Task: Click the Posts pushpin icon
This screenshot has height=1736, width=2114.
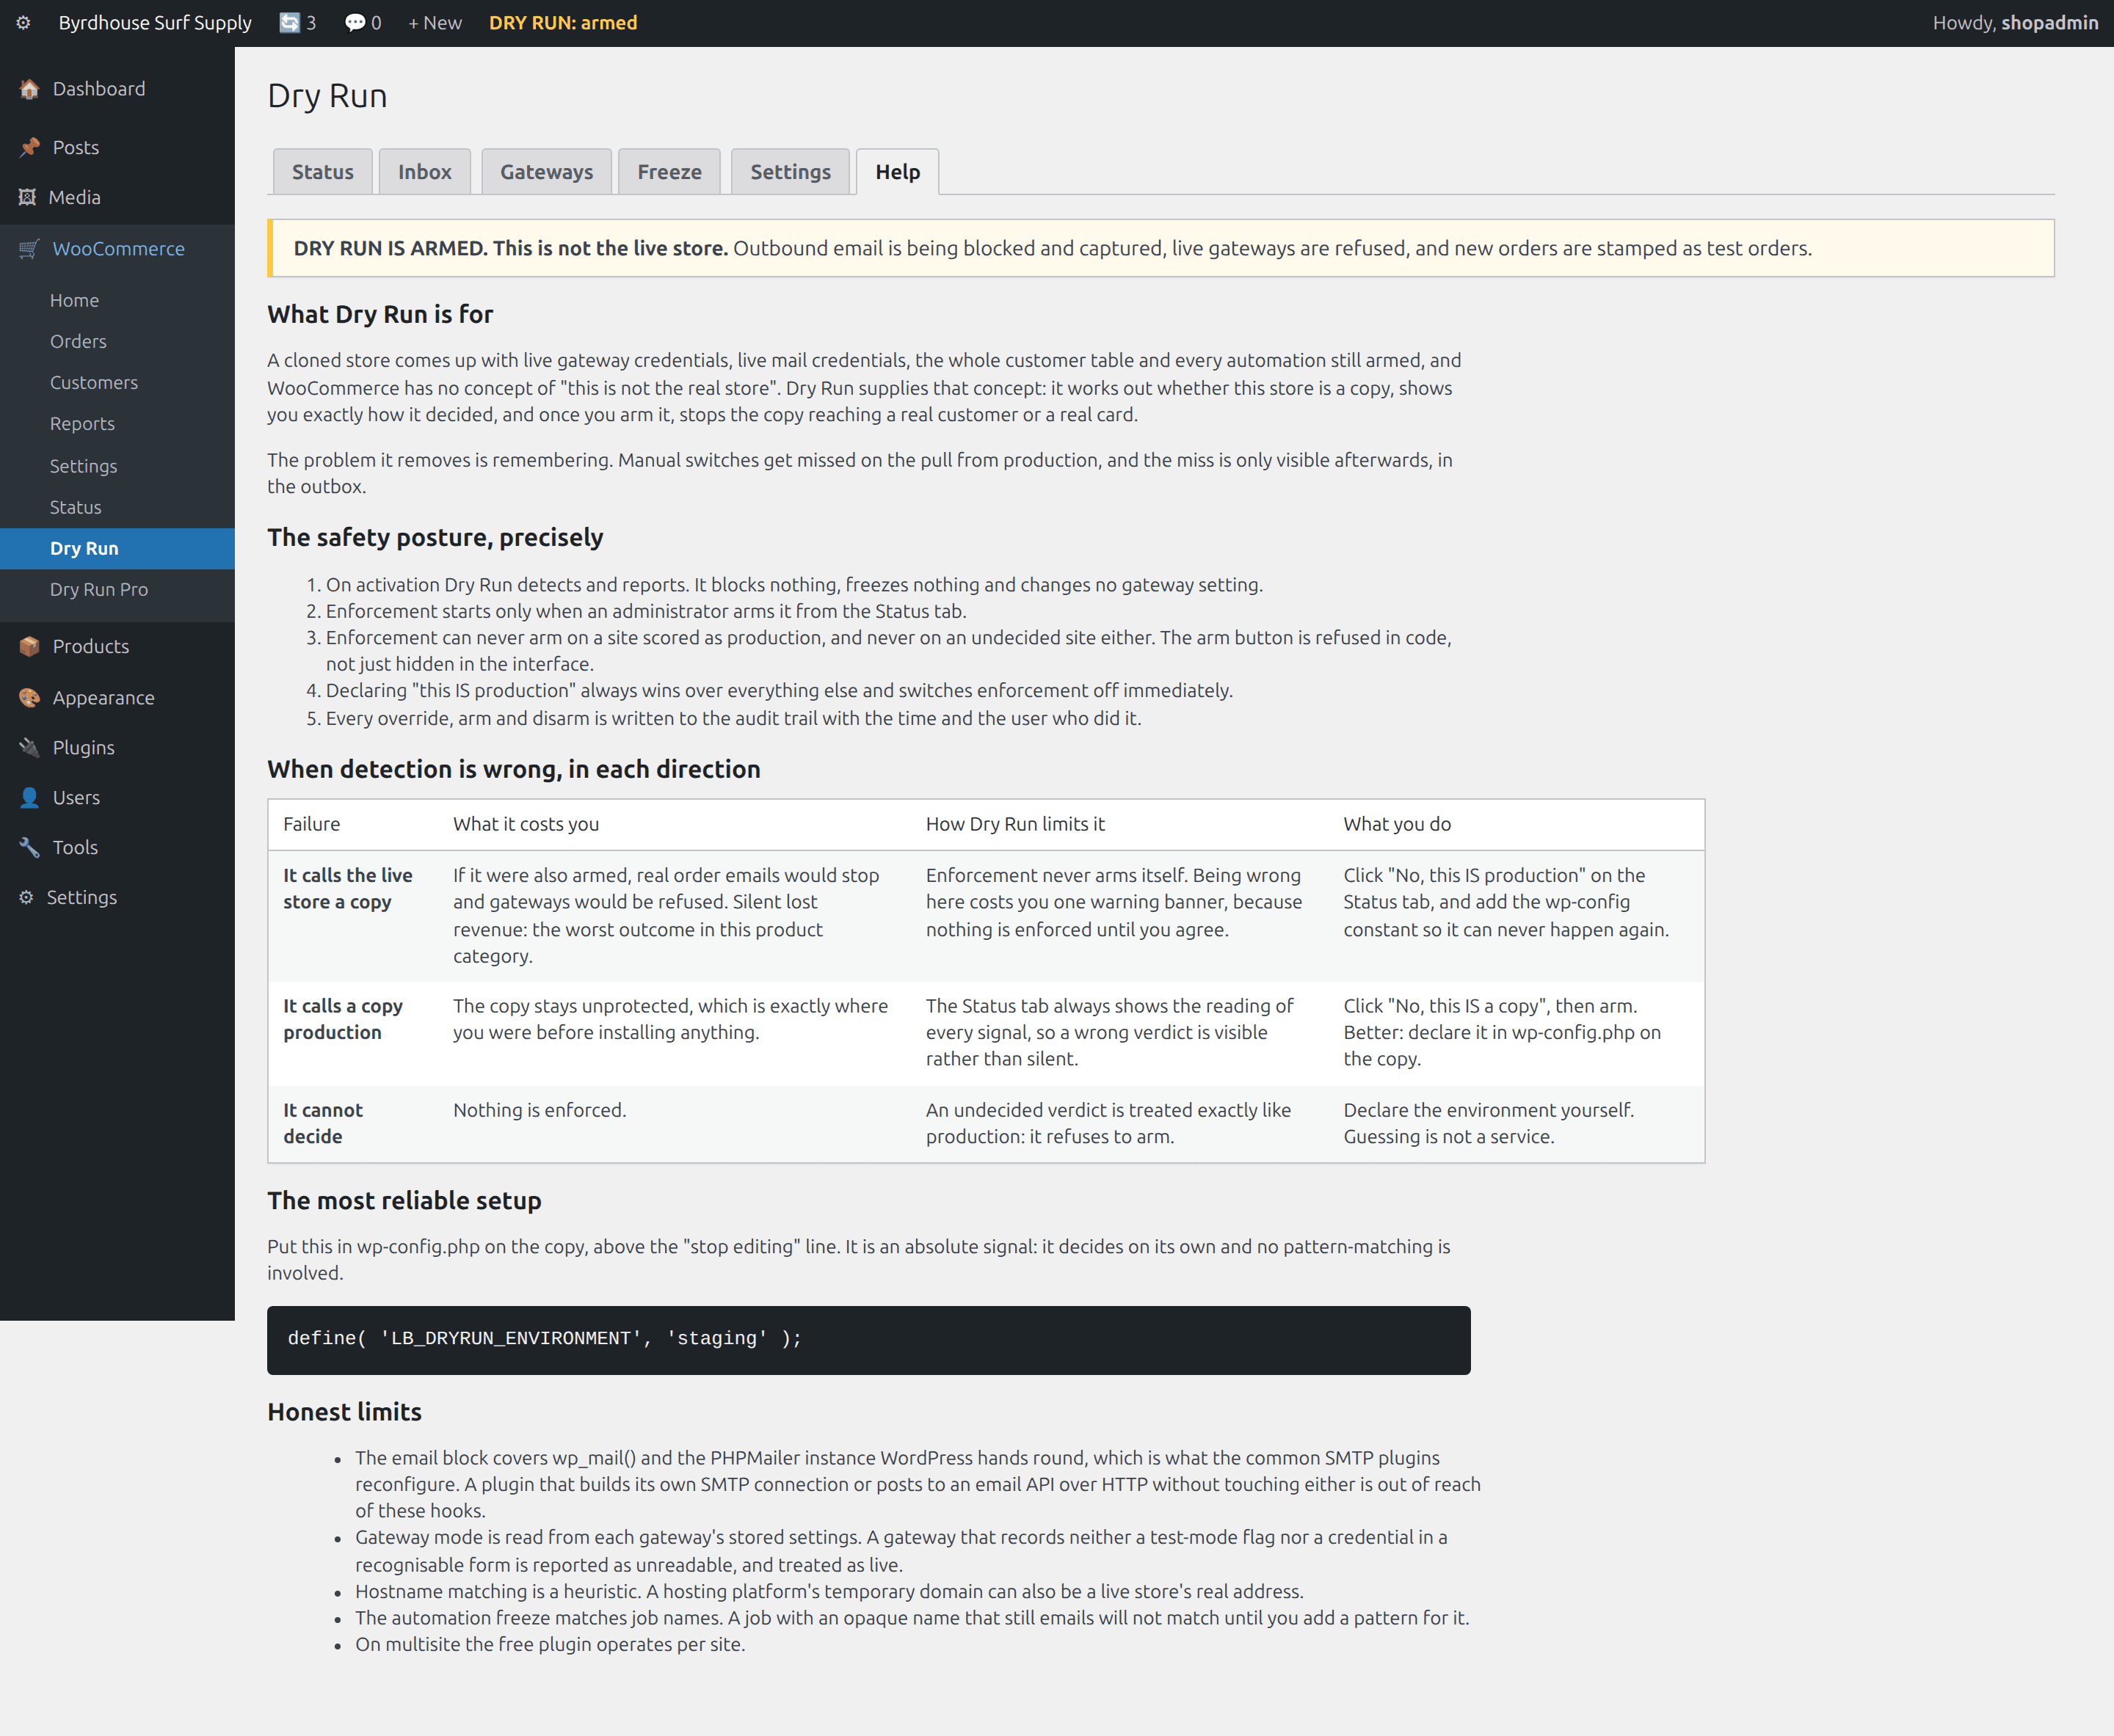Action: point(29,147)
